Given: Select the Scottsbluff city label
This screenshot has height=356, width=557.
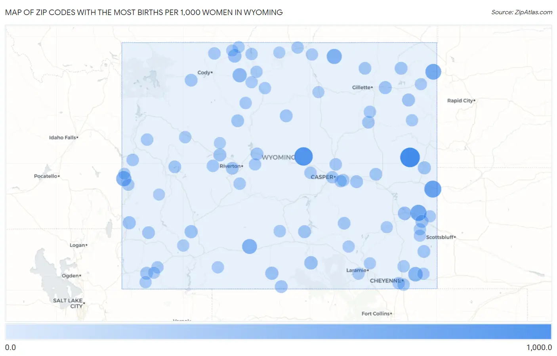Looking at the screenshot, I should [x=440, y=237].
